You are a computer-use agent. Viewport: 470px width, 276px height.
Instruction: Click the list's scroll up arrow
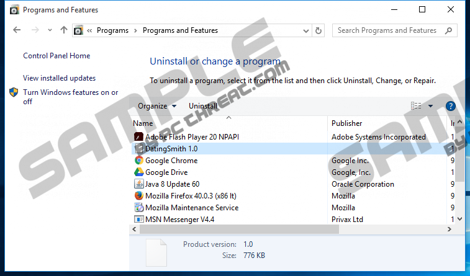point(459,122)
